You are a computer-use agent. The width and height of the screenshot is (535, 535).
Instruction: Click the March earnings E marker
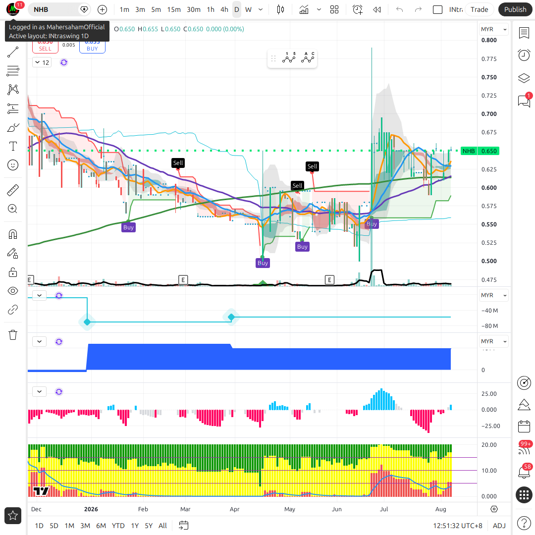(x=183, y=280)
